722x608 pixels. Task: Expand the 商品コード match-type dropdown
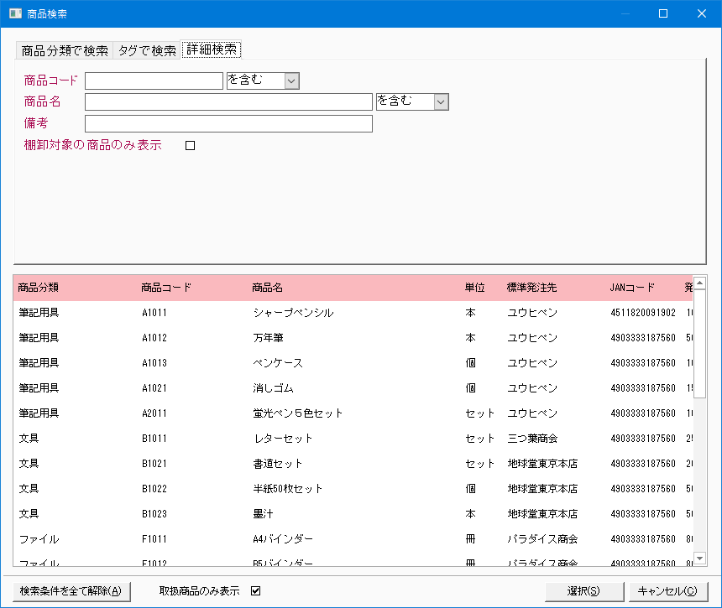click(291, 81)
